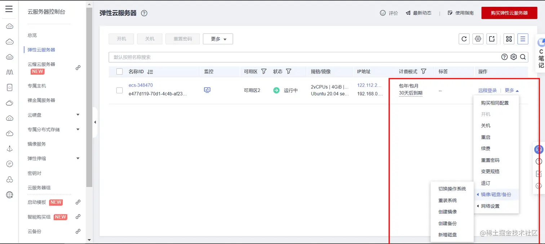Open the ecs-348470 server name link
545x244 pixels.
click(141, 85)
